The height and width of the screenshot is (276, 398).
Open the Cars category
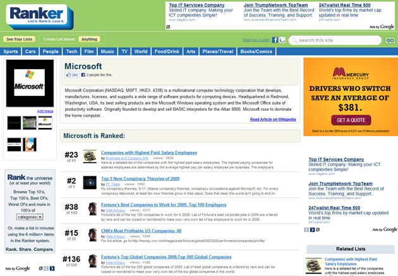[30, 52]
